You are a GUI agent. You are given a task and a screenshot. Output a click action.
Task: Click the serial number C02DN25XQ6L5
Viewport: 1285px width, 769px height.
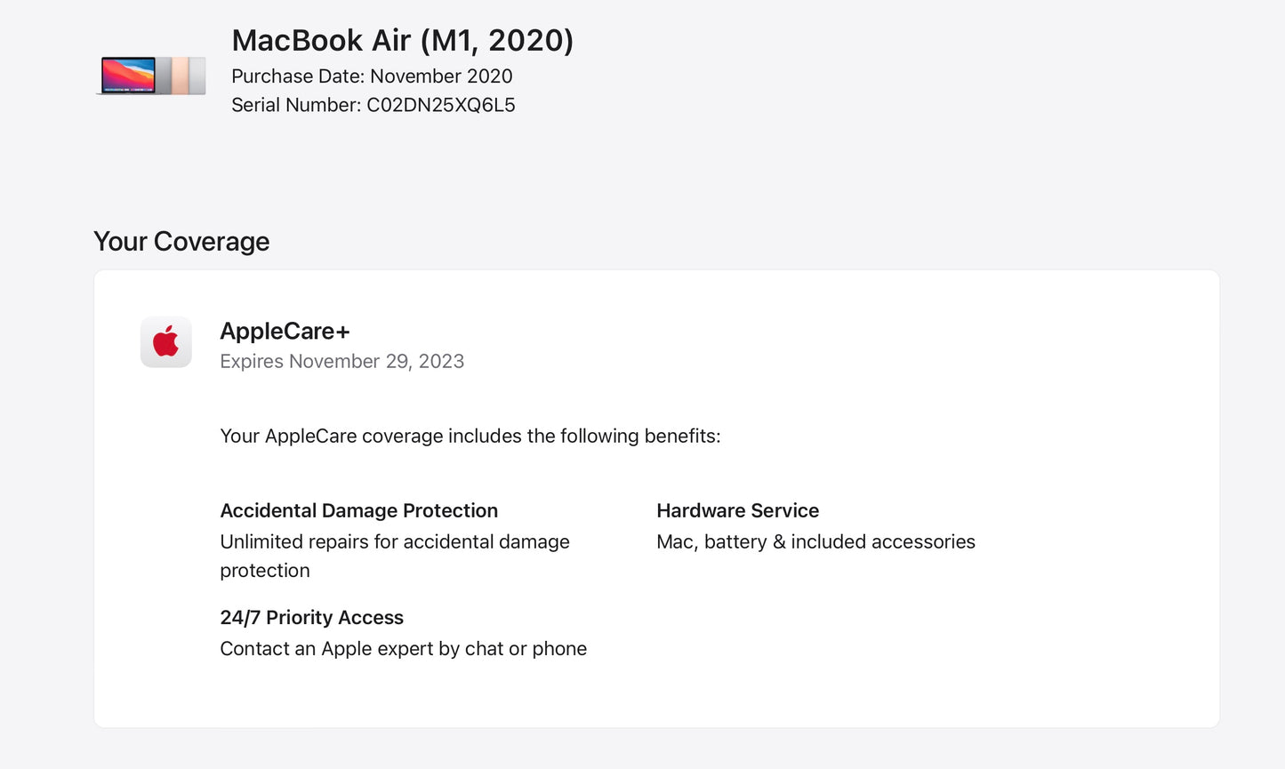tap(440, 105)
